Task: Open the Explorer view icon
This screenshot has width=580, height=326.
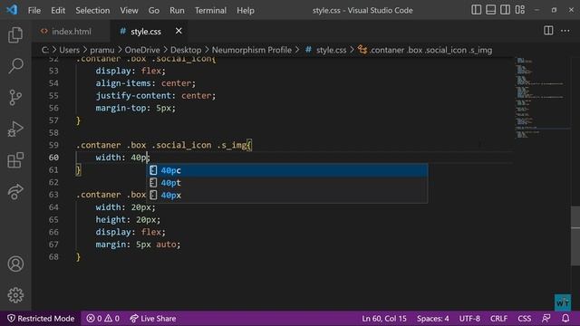Action: 15,34
